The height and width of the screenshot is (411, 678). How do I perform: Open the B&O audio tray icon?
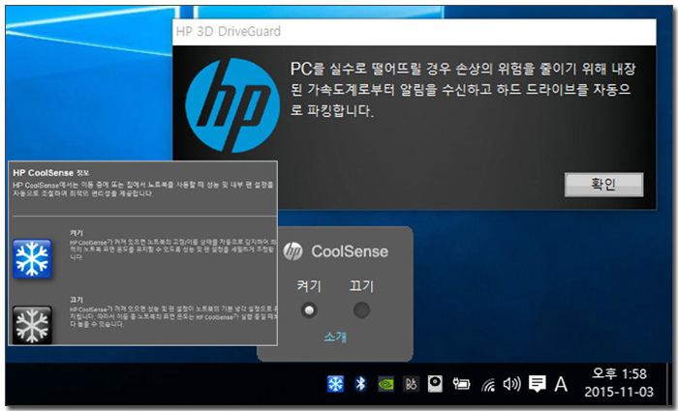(x=411, y=383)
